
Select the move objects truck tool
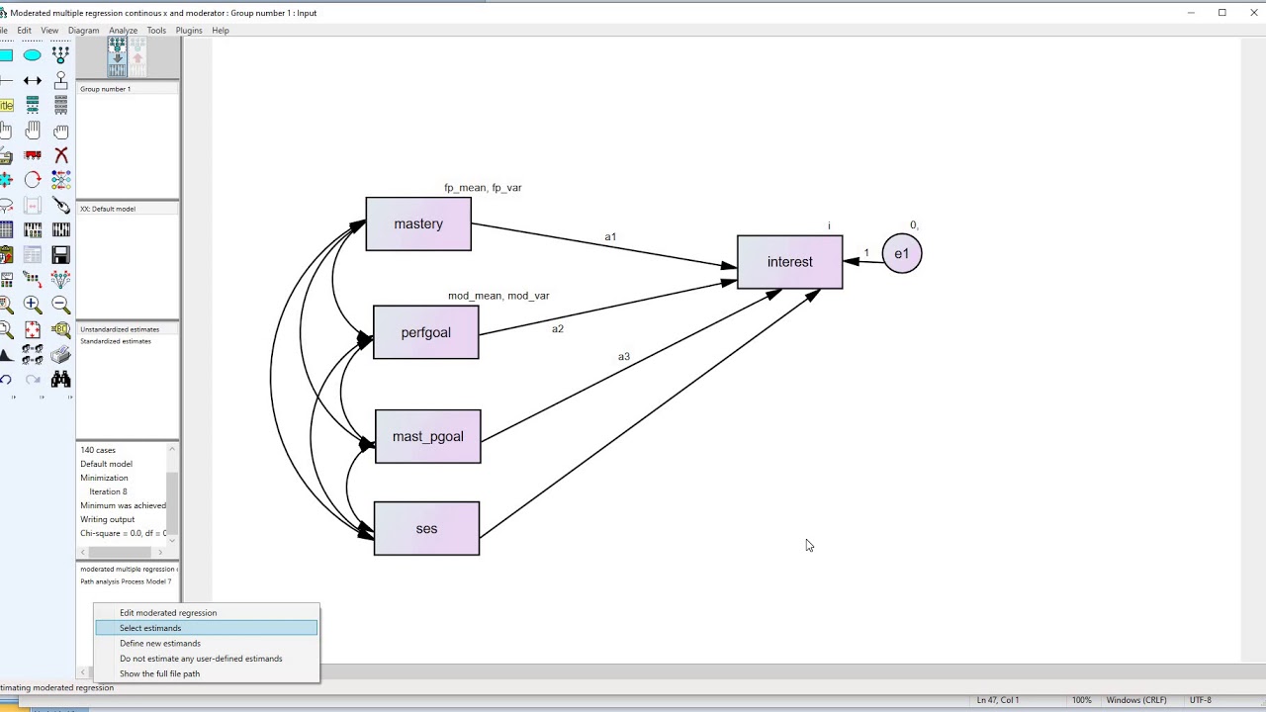(33, 155)
